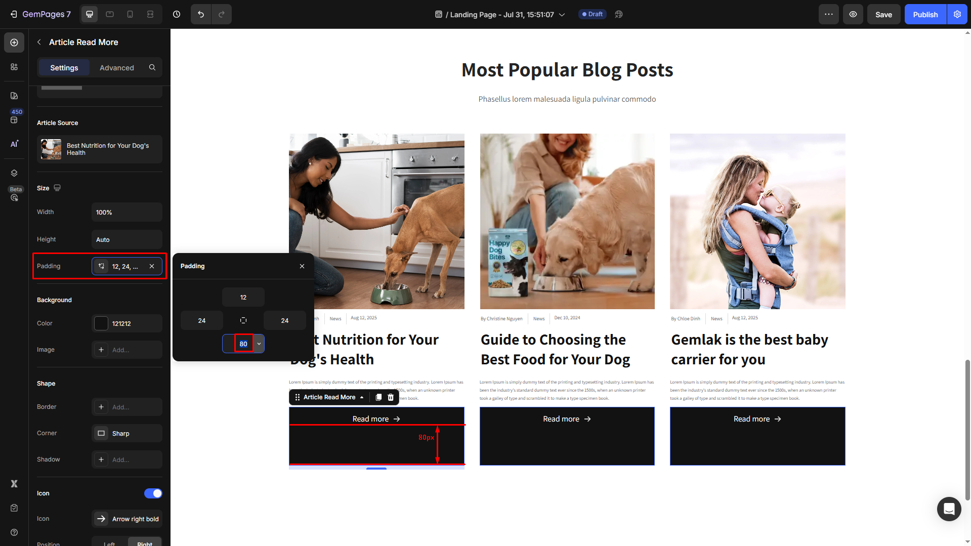Search settings with the magnifier icon
Image resolution: width=971 pixels, height=546 pixels.
(152, 67)
